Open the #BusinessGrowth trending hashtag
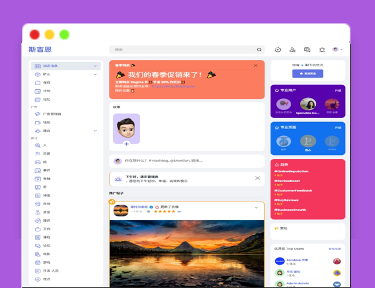The height and width of the screenshot is (288, 375). pyautogui.click(x=290, y=210)
